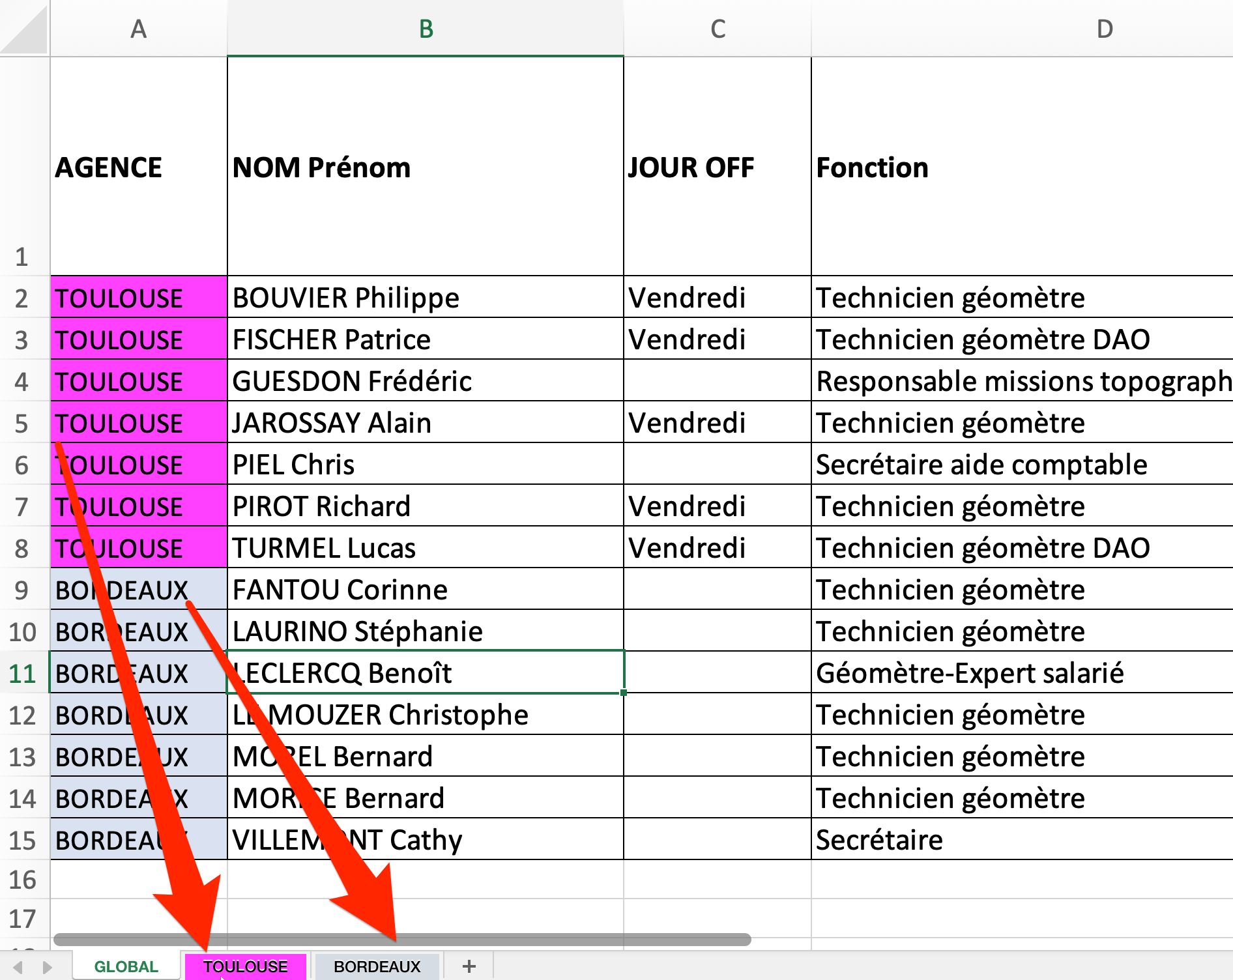Select the LECLERCQ Benoît cell
1233x980 pixels.
[424, 672]
